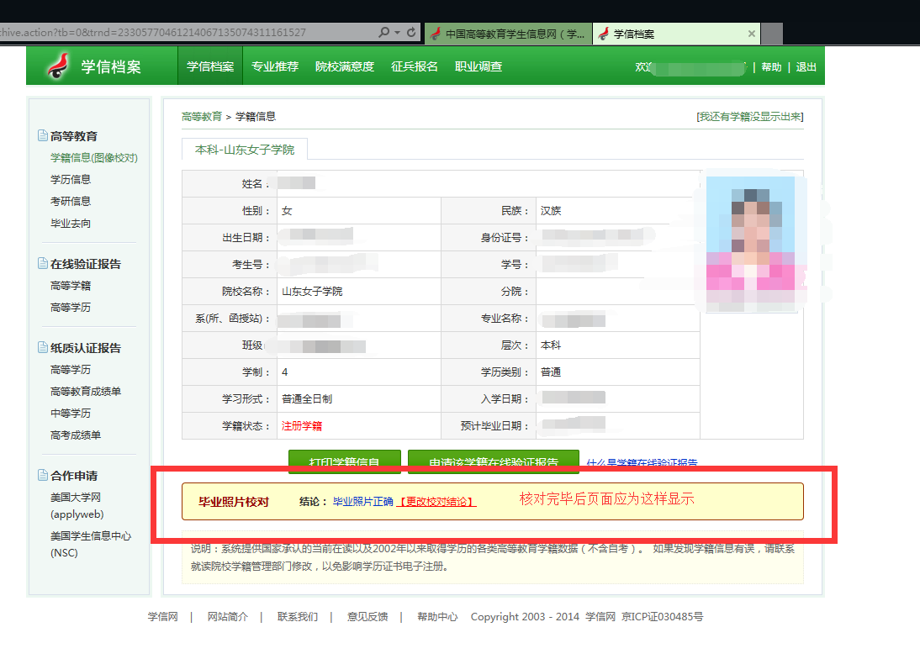
Task: Open a new browser tab
Action: pyautogui.click(x=772, y=34)
